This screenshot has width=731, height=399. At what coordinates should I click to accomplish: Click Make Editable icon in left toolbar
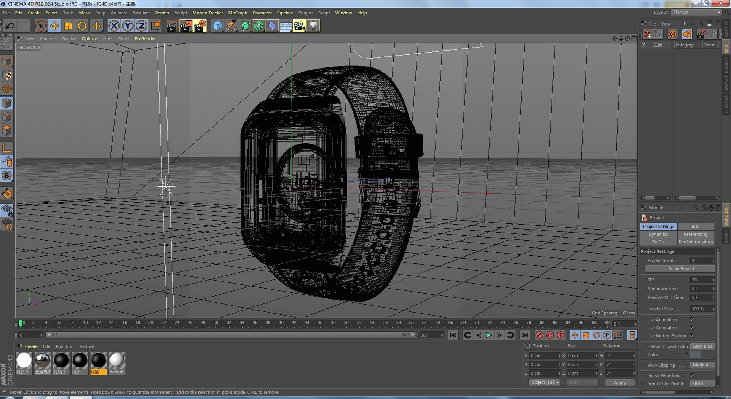(7, 44)
